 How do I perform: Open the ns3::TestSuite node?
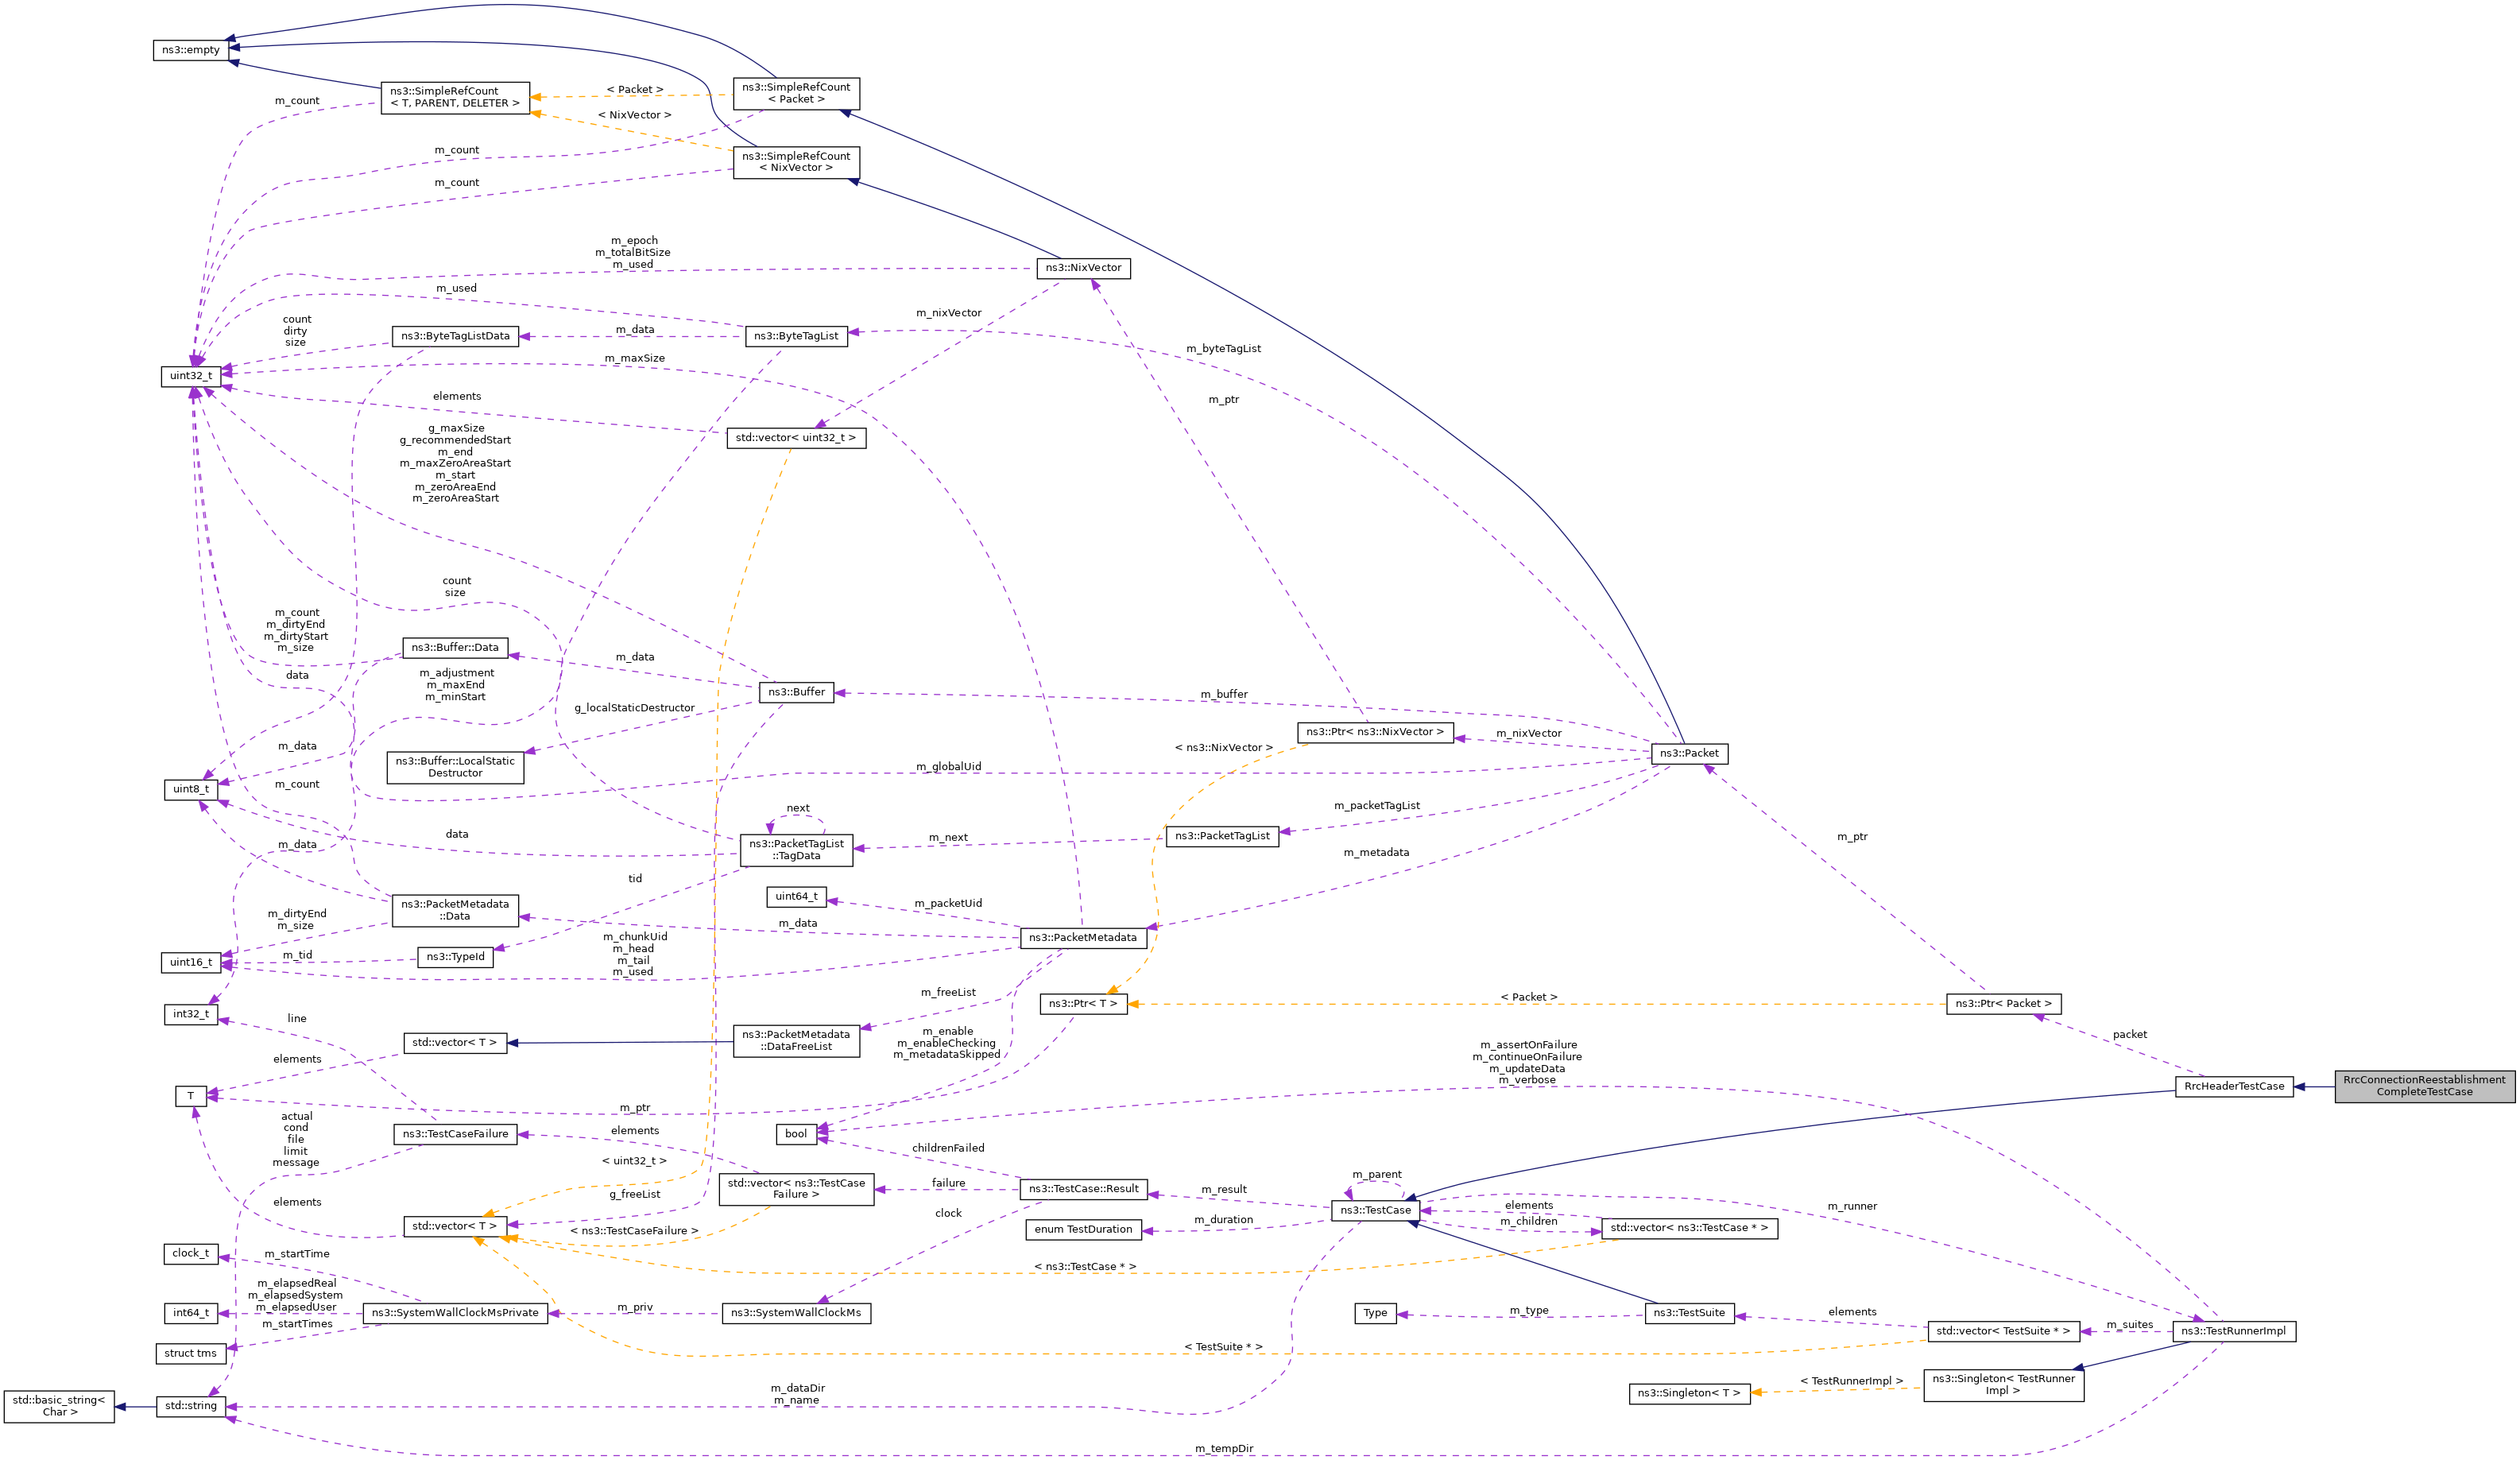(x=1688, y=1313)
